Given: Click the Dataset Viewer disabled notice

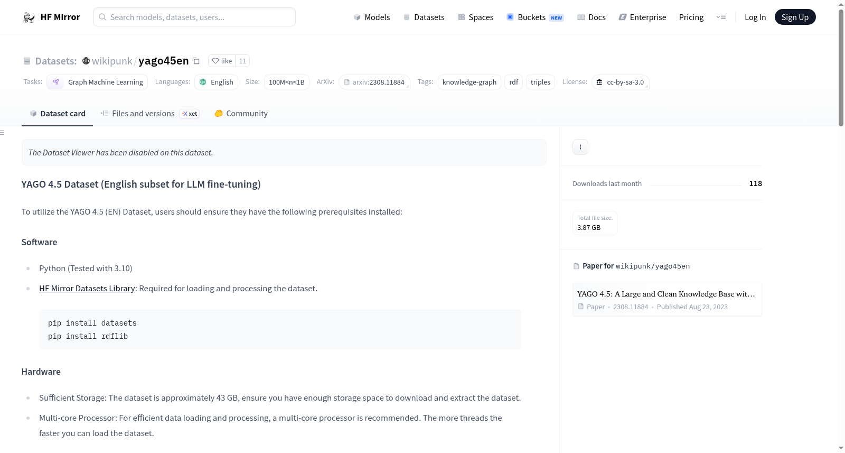Looking at the screenshot, I should coord(284,152).
